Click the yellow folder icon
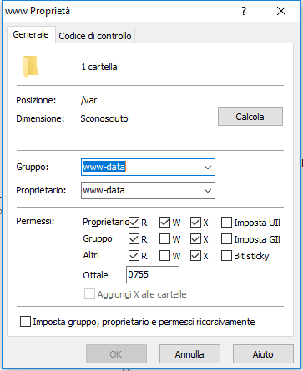Screen dimensions: 303x371 (31, 67)
